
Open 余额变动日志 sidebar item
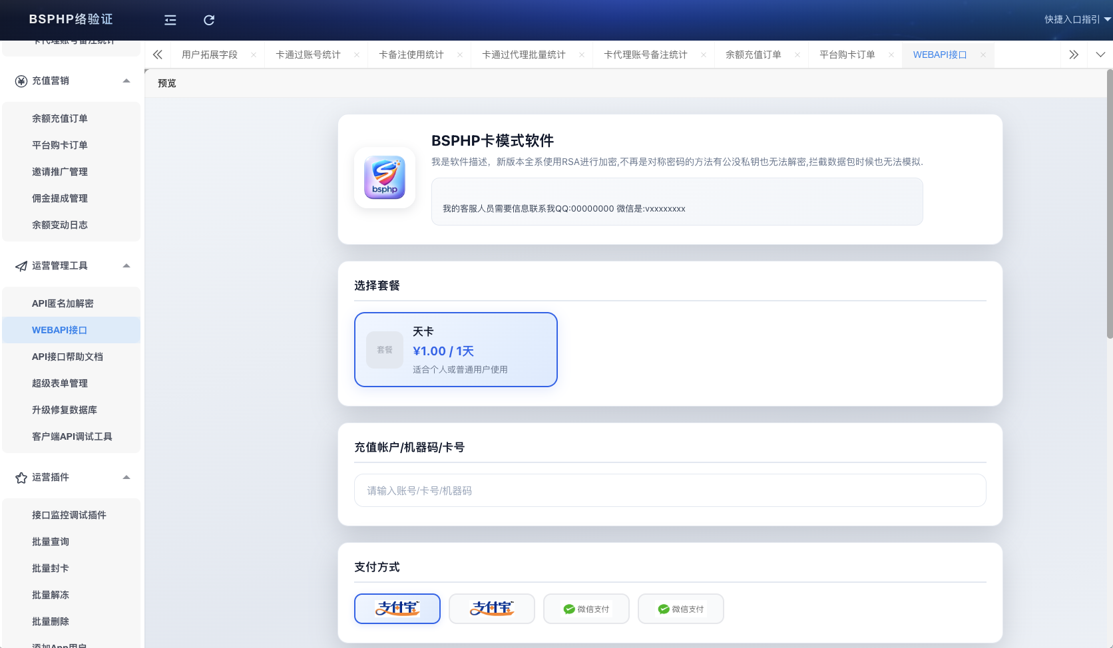pyautogui.click(x=71, y=225)
